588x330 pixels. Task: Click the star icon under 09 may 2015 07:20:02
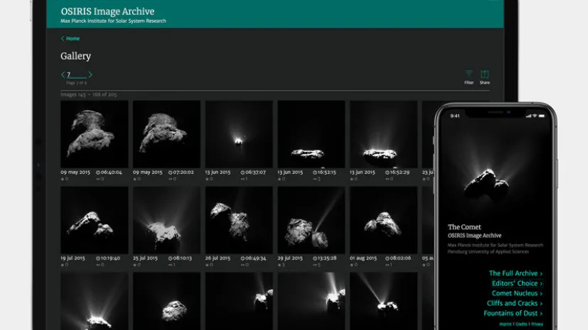click(134, 179)
